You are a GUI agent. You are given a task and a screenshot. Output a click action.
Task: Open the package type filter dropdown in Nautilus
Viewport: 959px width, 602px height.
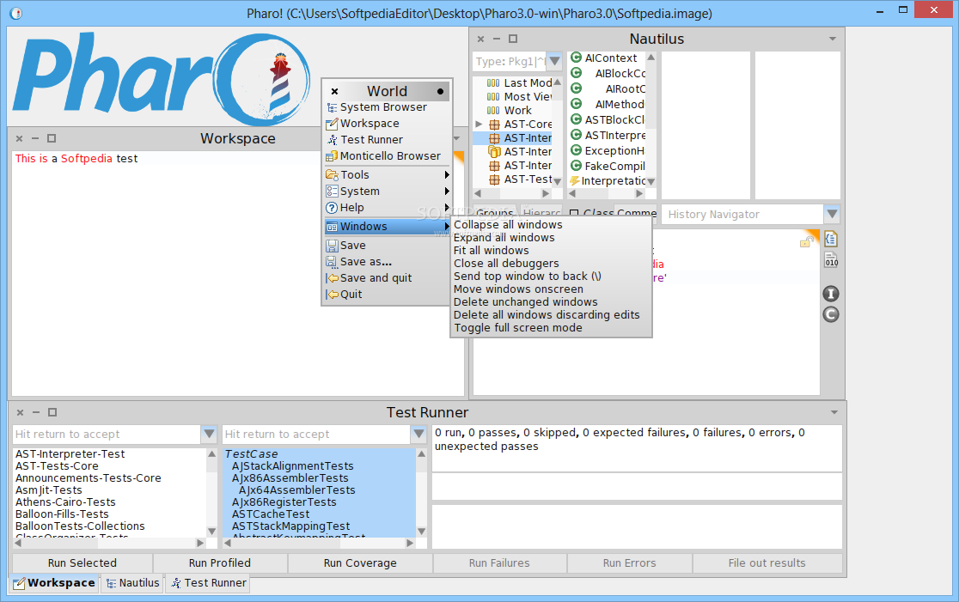click(x=554, y=61)
